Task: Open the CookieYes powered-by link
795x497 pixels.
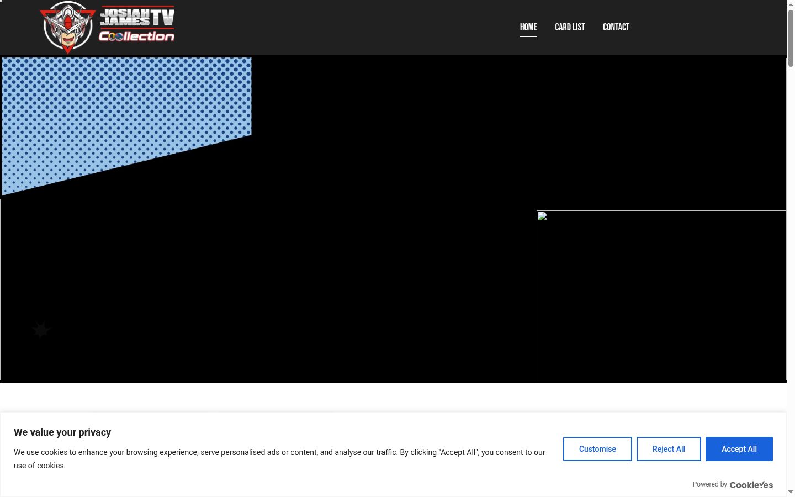Action: click(751, 485)
